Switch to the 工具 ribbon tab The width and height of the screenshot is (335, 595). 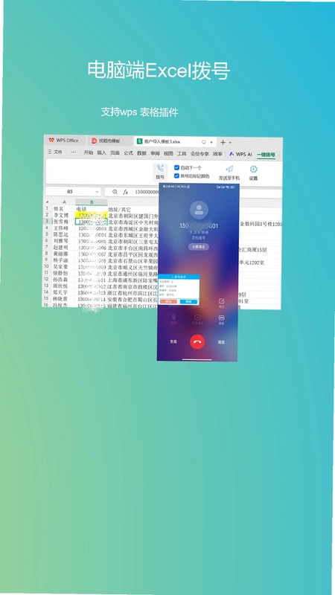182,154
